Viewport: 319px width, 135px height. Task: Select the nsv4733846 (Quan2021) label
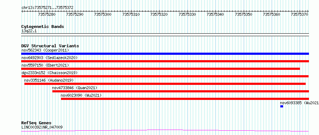[75, 88]
